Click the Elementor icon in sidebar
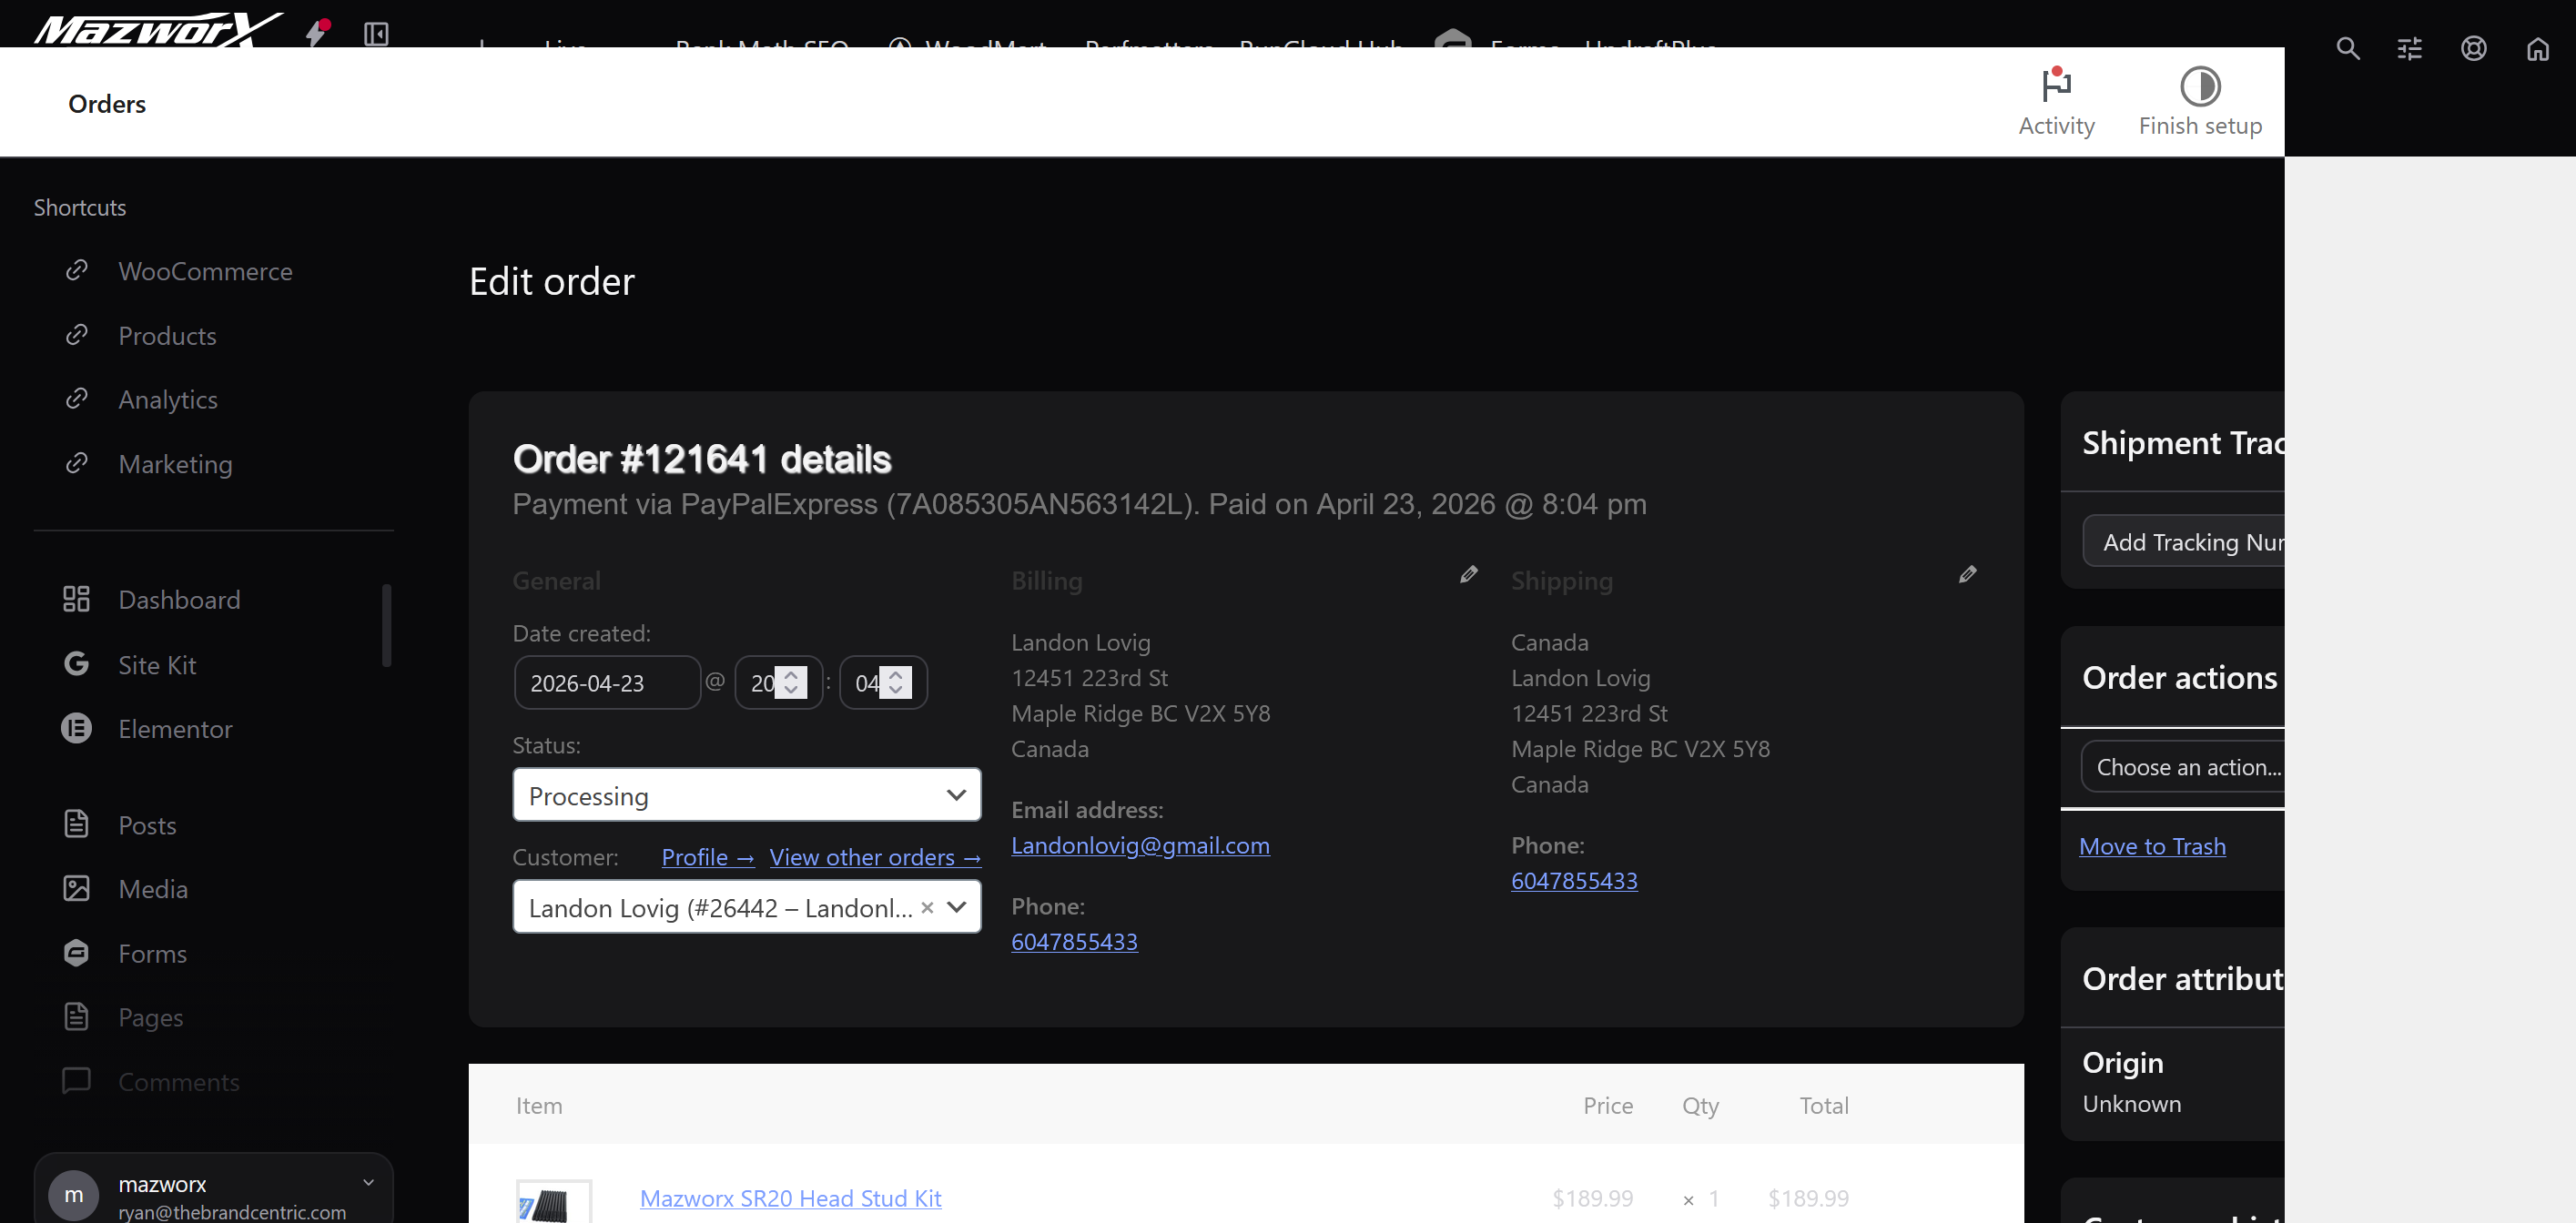 click(76, 728)
